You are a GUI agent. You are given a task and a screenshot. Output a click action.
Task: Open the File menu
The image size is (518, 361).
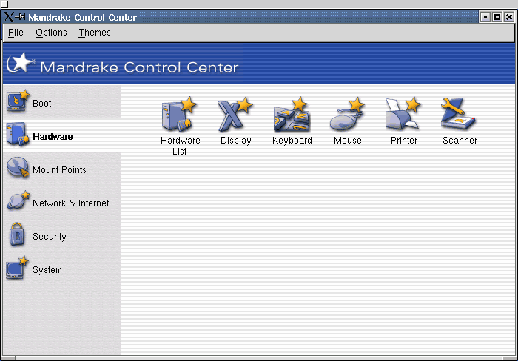[x=16, y=33]
